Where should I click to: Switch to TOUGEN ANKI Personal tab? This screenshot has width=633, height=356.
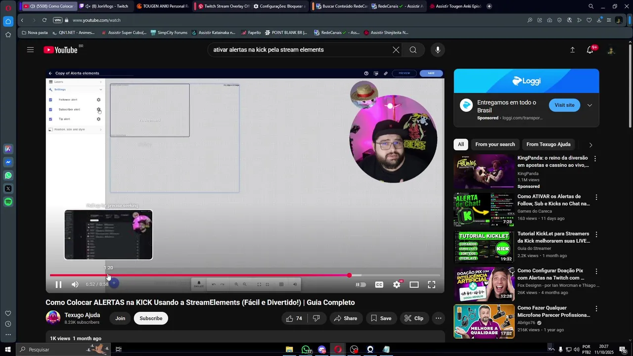(162, 6)
